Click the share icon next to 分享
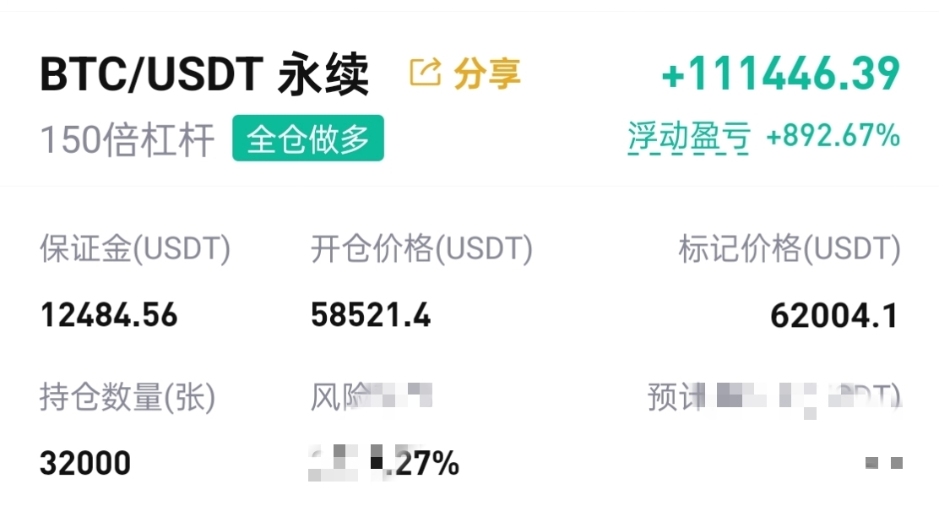939x517 pixels. pyautogui.click(x=425, y=73)
